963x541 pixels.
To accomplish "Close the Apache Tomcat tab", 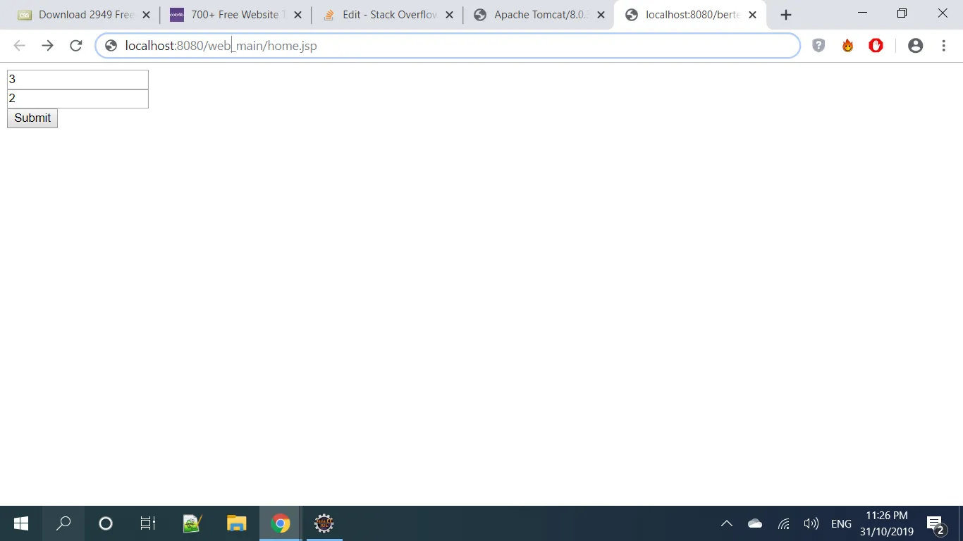I will 601,15.
